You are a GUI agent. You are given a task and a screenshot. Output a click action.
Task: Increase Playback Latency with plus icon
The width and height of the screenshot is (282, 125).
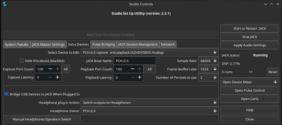pyautogui.click(x=139, y=77)
